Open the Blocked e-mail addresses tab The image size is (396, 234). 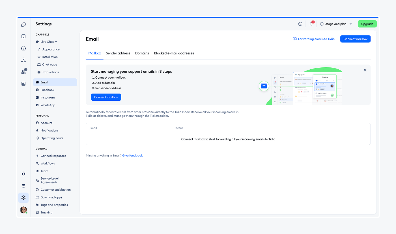coord(174,53)
